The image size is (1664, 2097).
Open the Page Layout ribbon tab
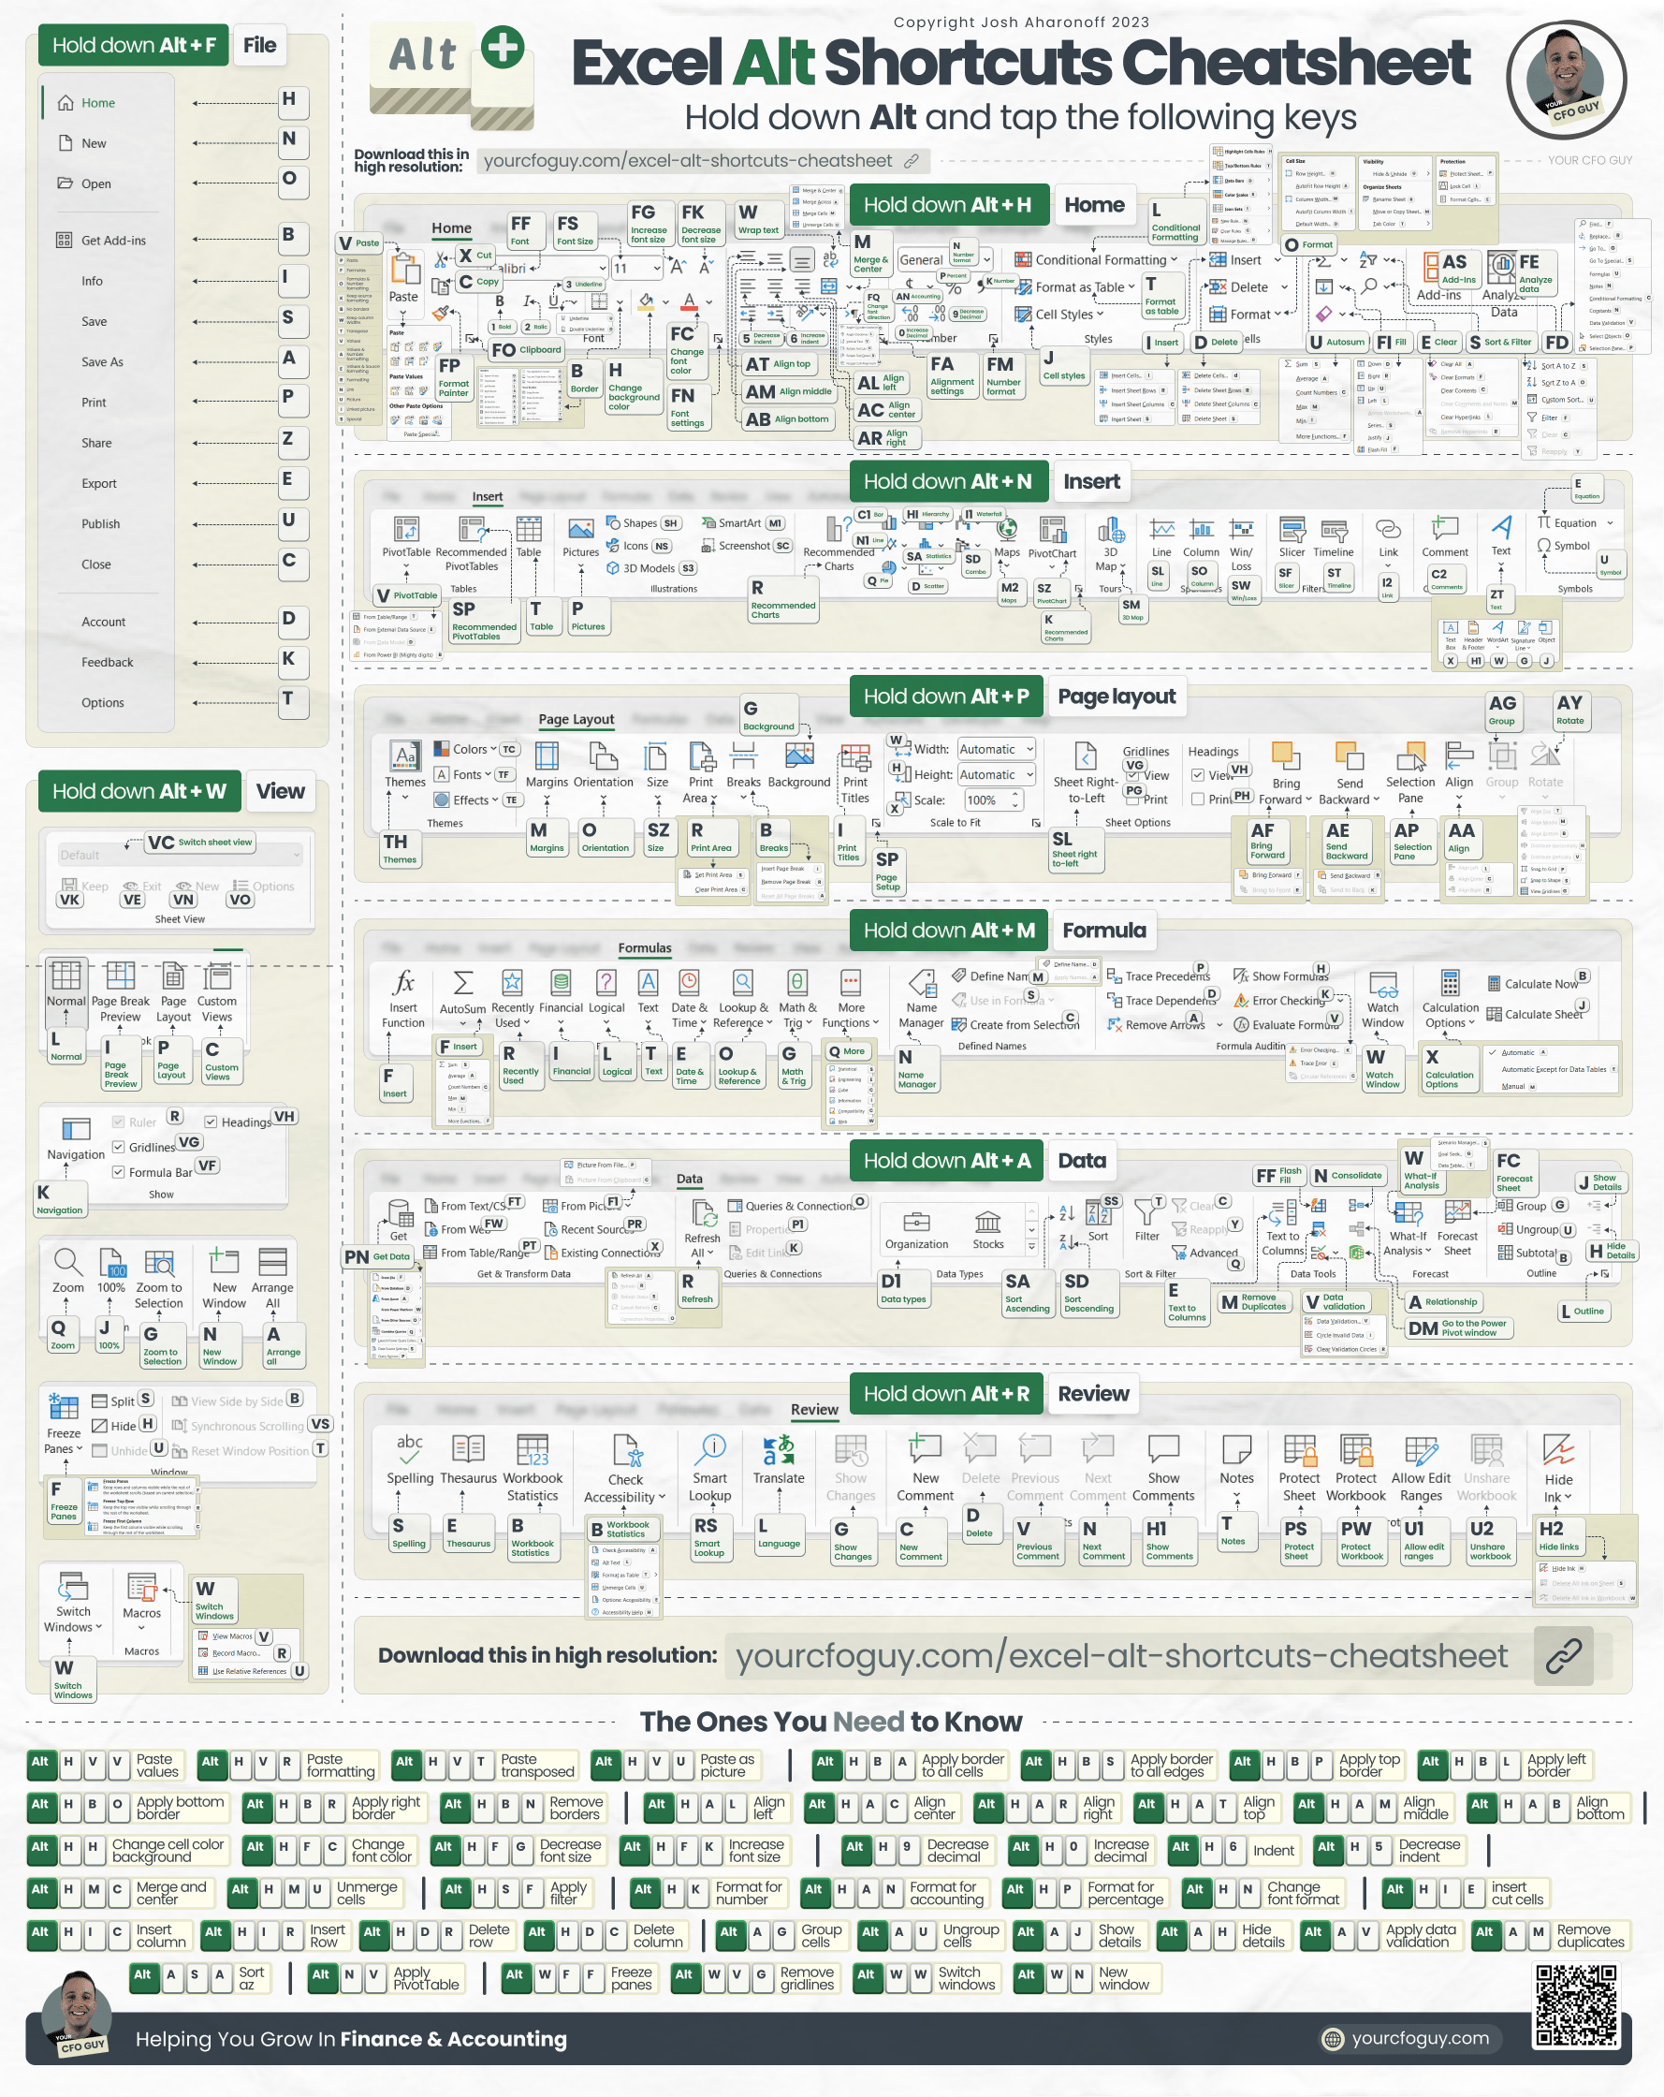click(x=576, y=719)
